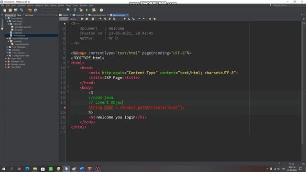Expand the Manage student project
Screen dimensions: 306x172
pyautogui.click(x=6, y=64)
